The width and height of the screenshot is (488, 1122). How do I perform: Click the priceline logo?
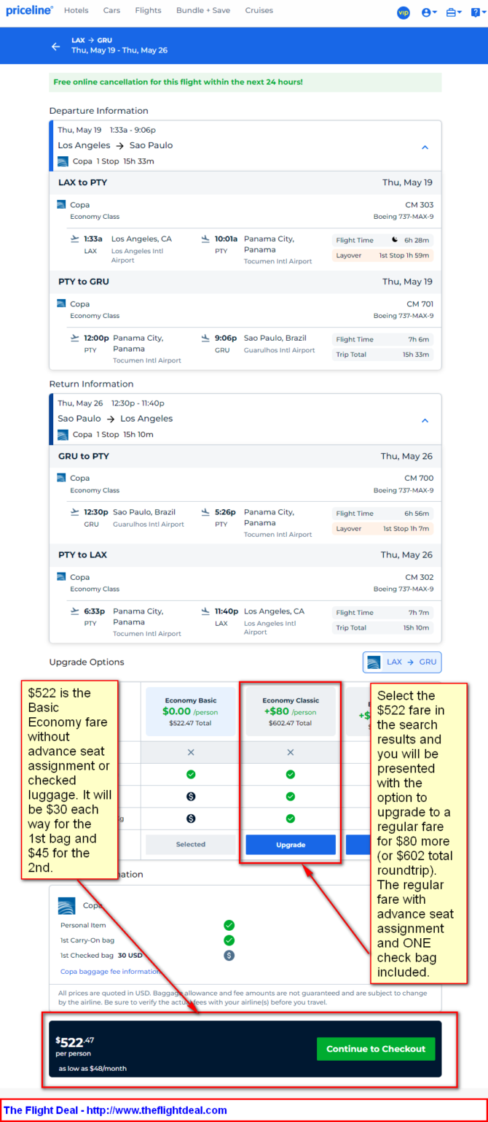(30, 11)
